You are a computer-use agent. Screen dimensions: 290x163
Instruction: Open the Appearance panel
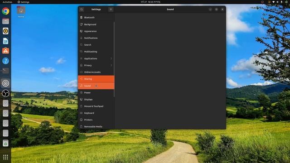tap(96, 31)
